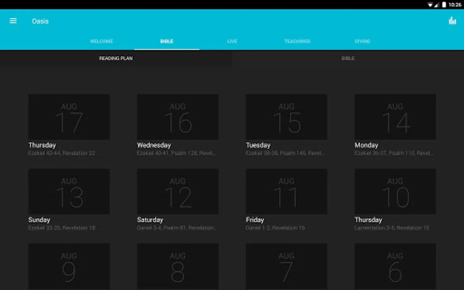
Task: Go to the Teachings tab
Action: pyautogui.click(x=297, y=41)
